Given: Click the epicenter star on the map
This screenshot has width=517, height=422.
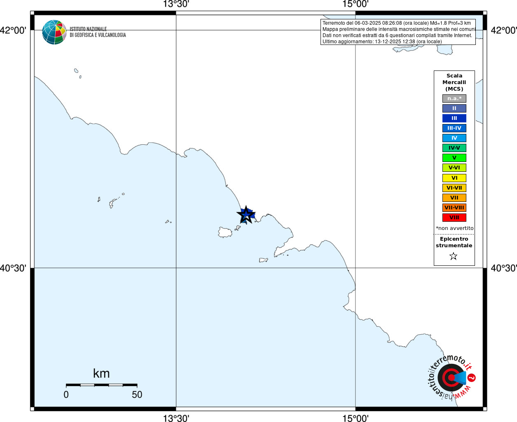Looking at the screenshot, I should click(246, 214).
